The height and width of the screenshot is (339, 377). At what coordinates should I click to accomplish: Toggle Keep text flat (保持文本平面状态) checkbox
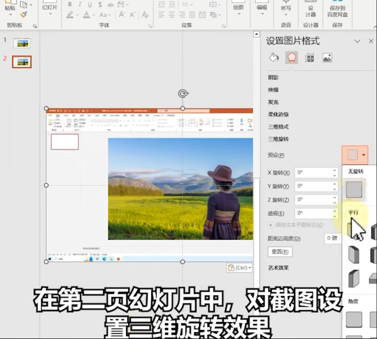pos(271,225)
